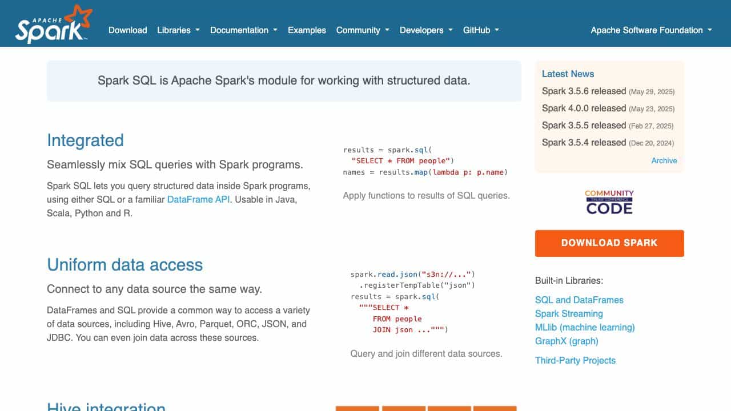731x411 pixels.
Task: Click the spark.read.json code line
Action: tap(412, 275)
